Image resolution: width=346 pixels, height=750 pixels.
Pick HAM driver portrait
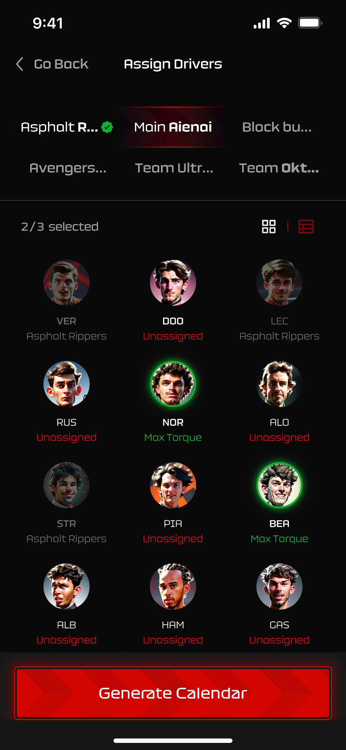pyautogui.click(x=173, y=586)
